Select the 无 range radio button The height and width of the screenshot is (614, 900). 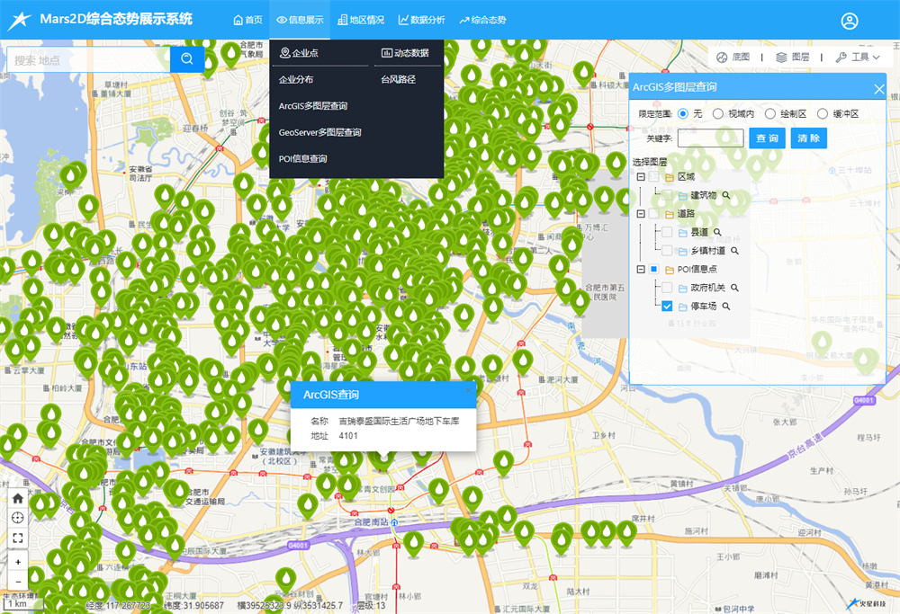[x=683, y=113]
